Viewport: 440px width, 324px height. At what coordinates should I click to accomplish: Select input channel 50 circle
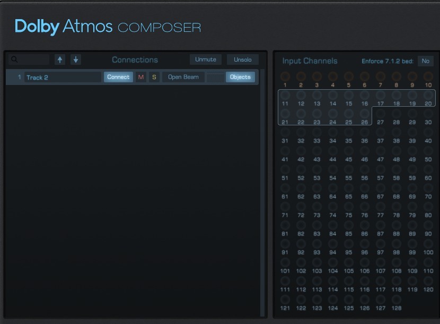428,151
